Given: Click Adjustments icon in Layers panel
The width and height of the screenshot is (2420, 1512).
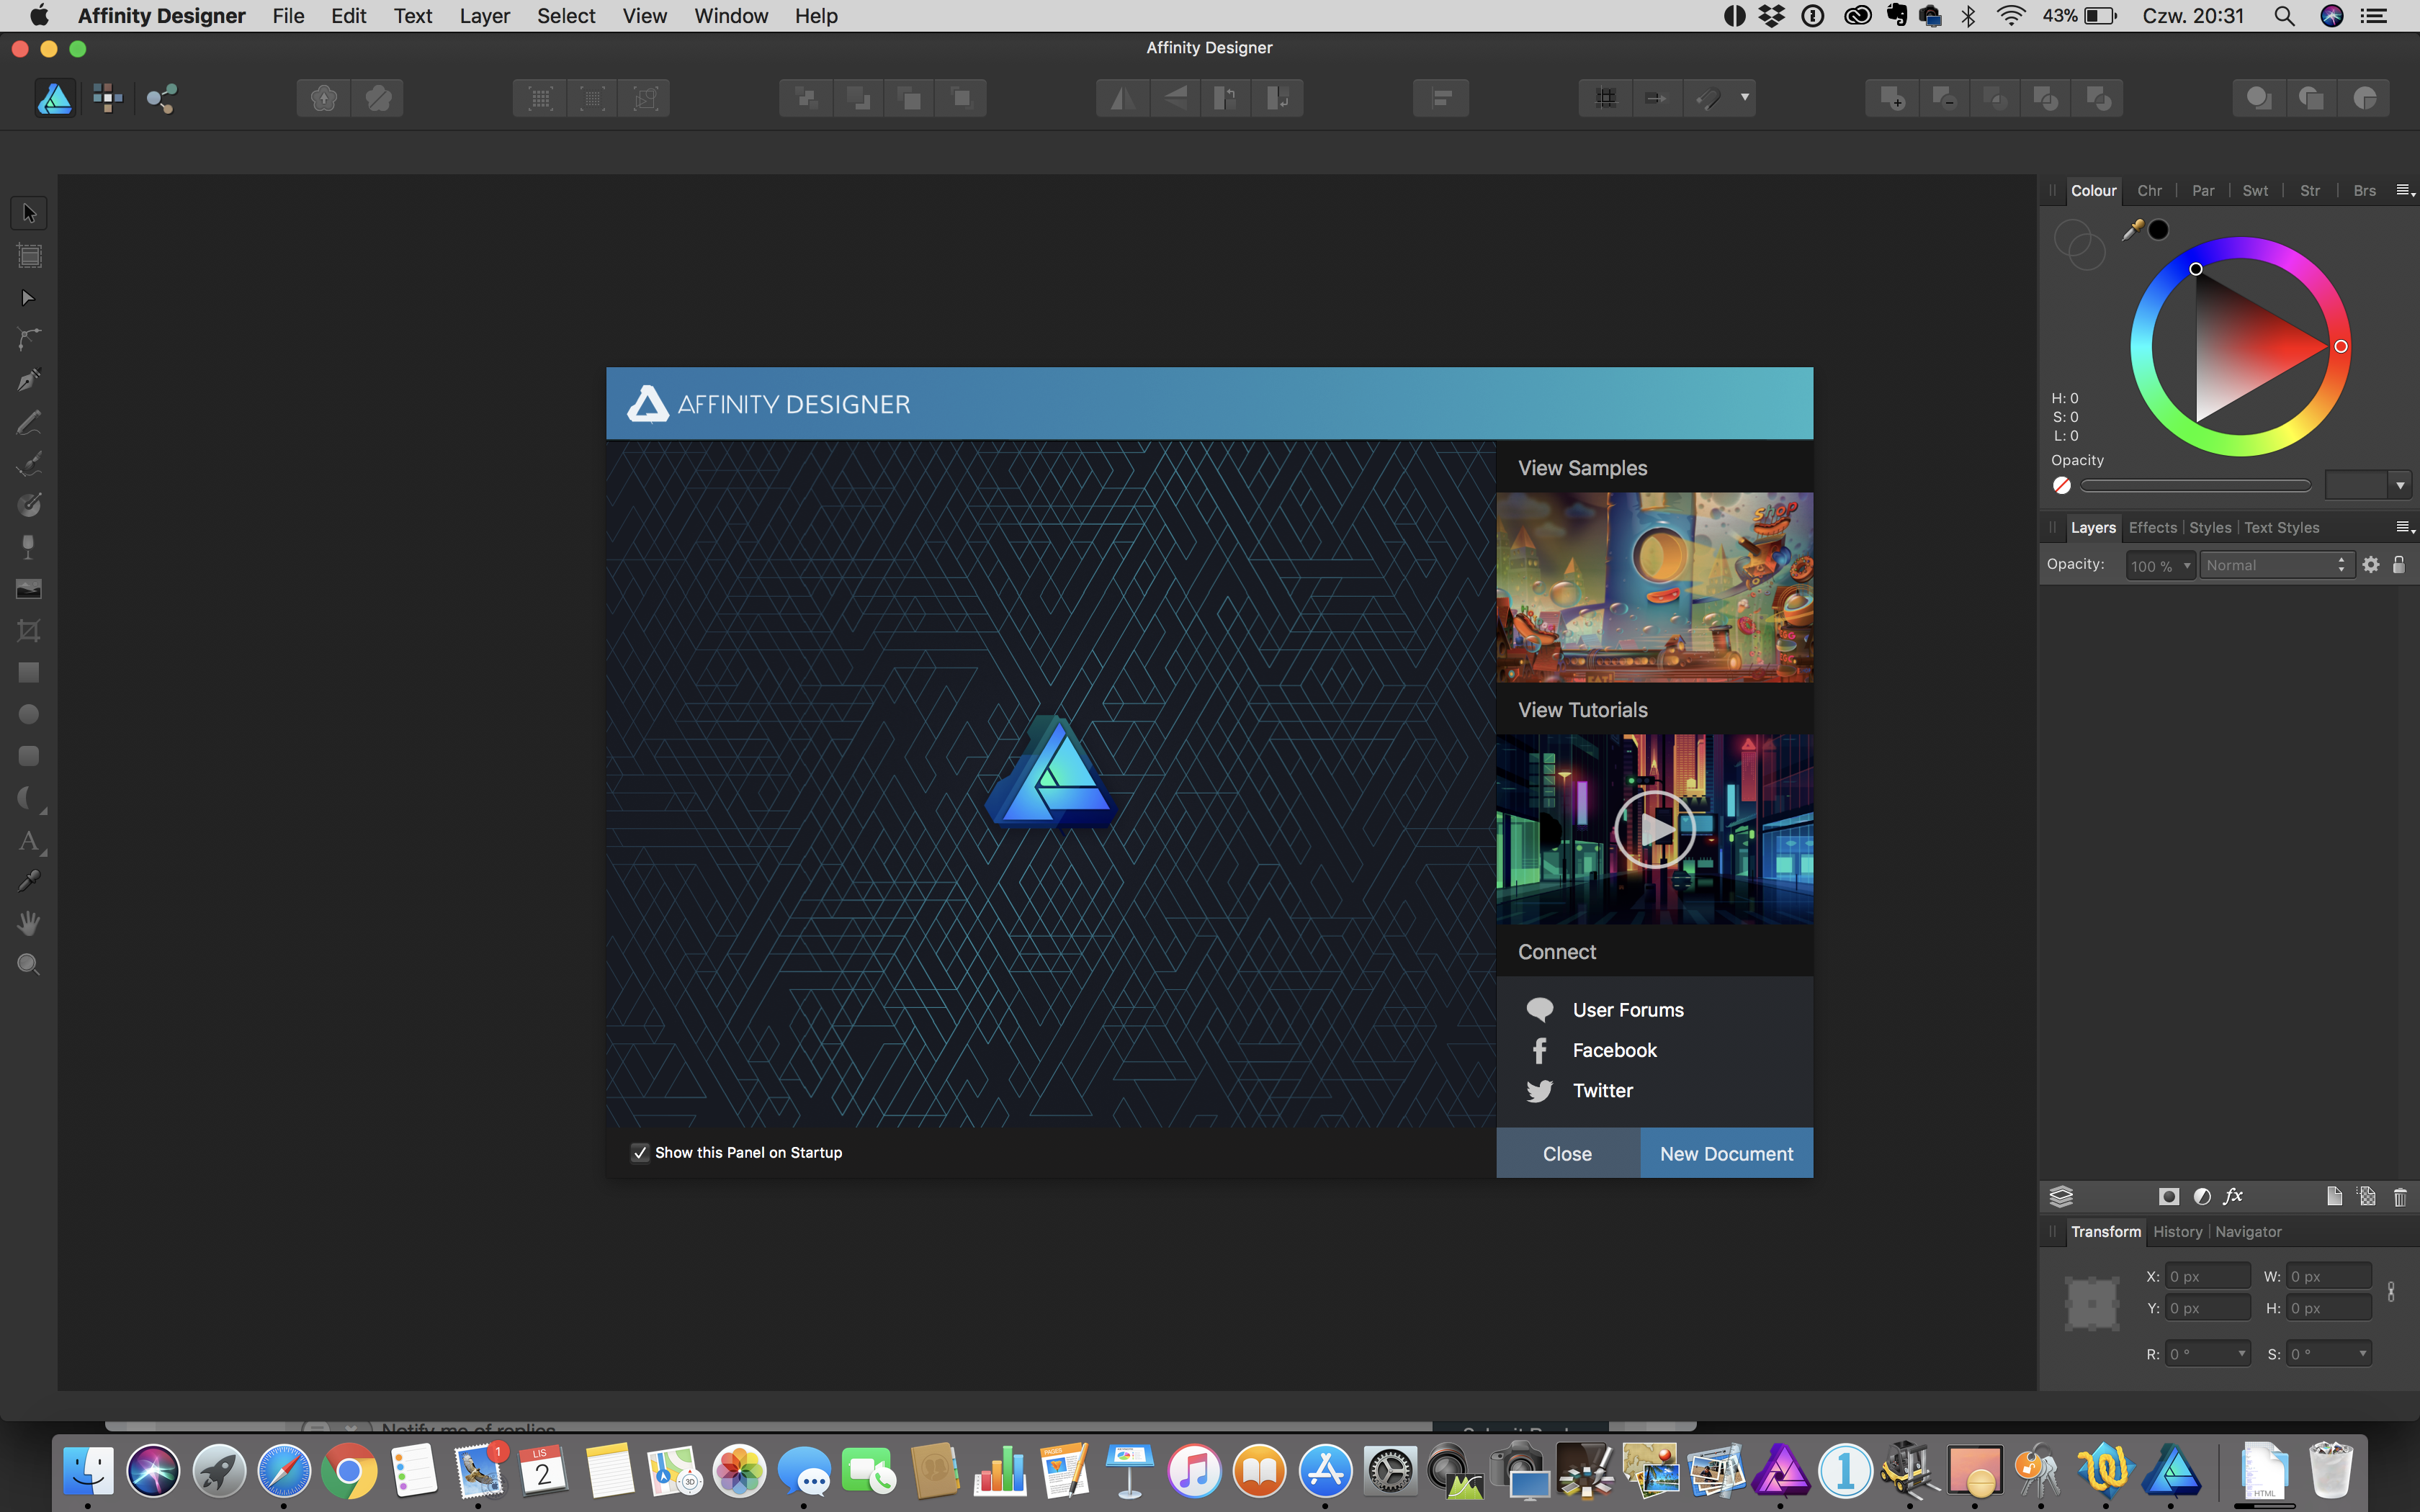Looking at the screenshot, I should coord(2201,1197).
